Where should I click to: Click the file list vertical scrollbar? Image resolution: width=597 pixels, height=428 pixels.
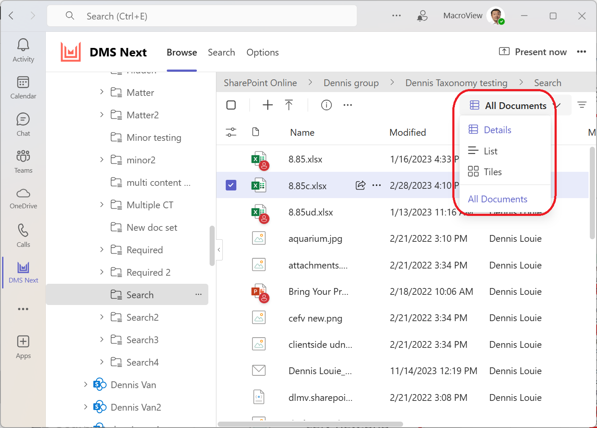(x=592, y=193)
